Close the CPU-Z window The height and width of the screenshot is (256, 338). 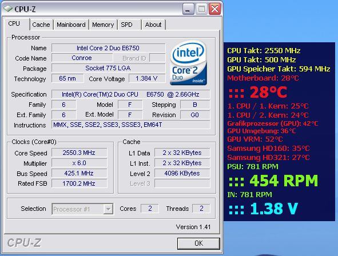coord(214,9)
